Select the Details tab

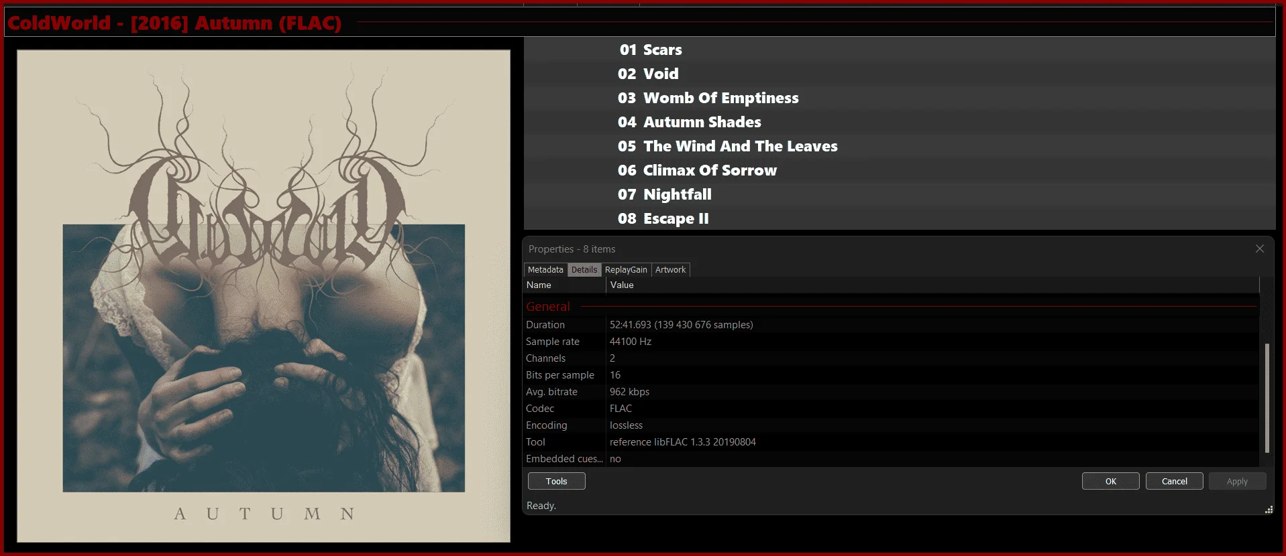click(584, 269)
